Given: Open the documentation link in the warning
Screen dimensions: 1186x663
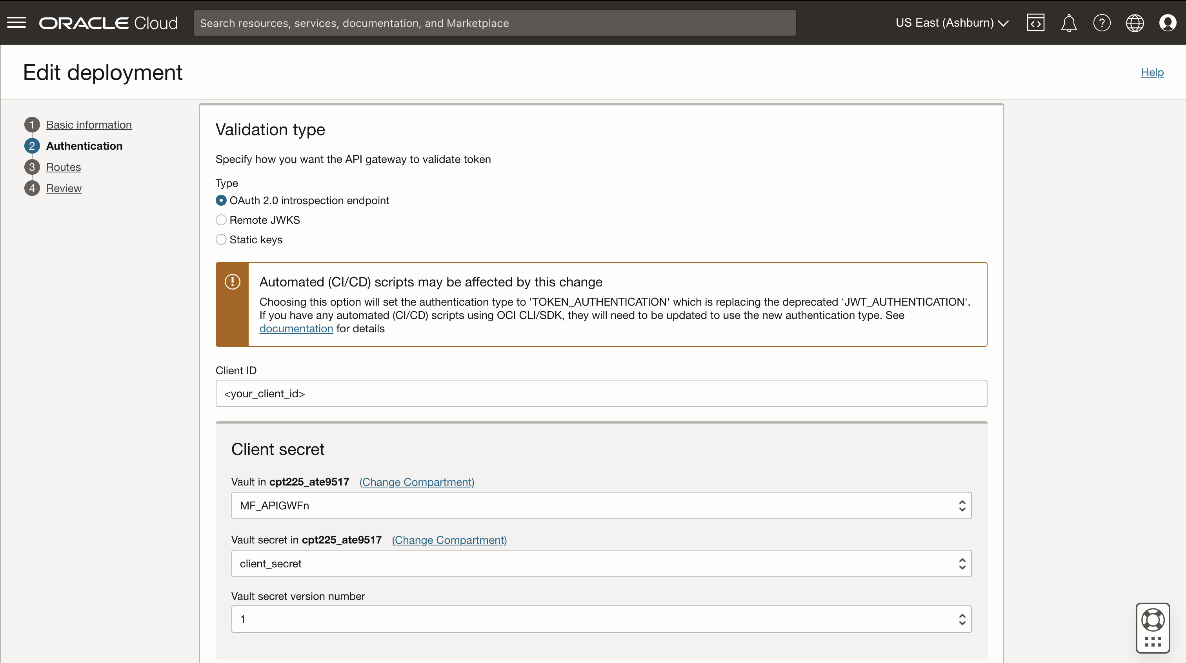Looking at the screenshot, I should pos(296,328).
